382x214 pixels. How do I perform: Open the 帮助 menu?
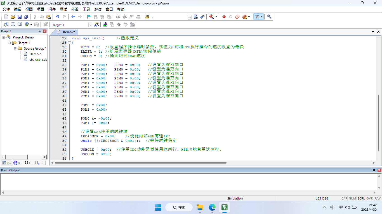(x=121, y=9)
